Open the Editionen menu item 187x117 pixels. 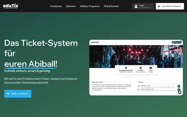(x=71, y=6)
